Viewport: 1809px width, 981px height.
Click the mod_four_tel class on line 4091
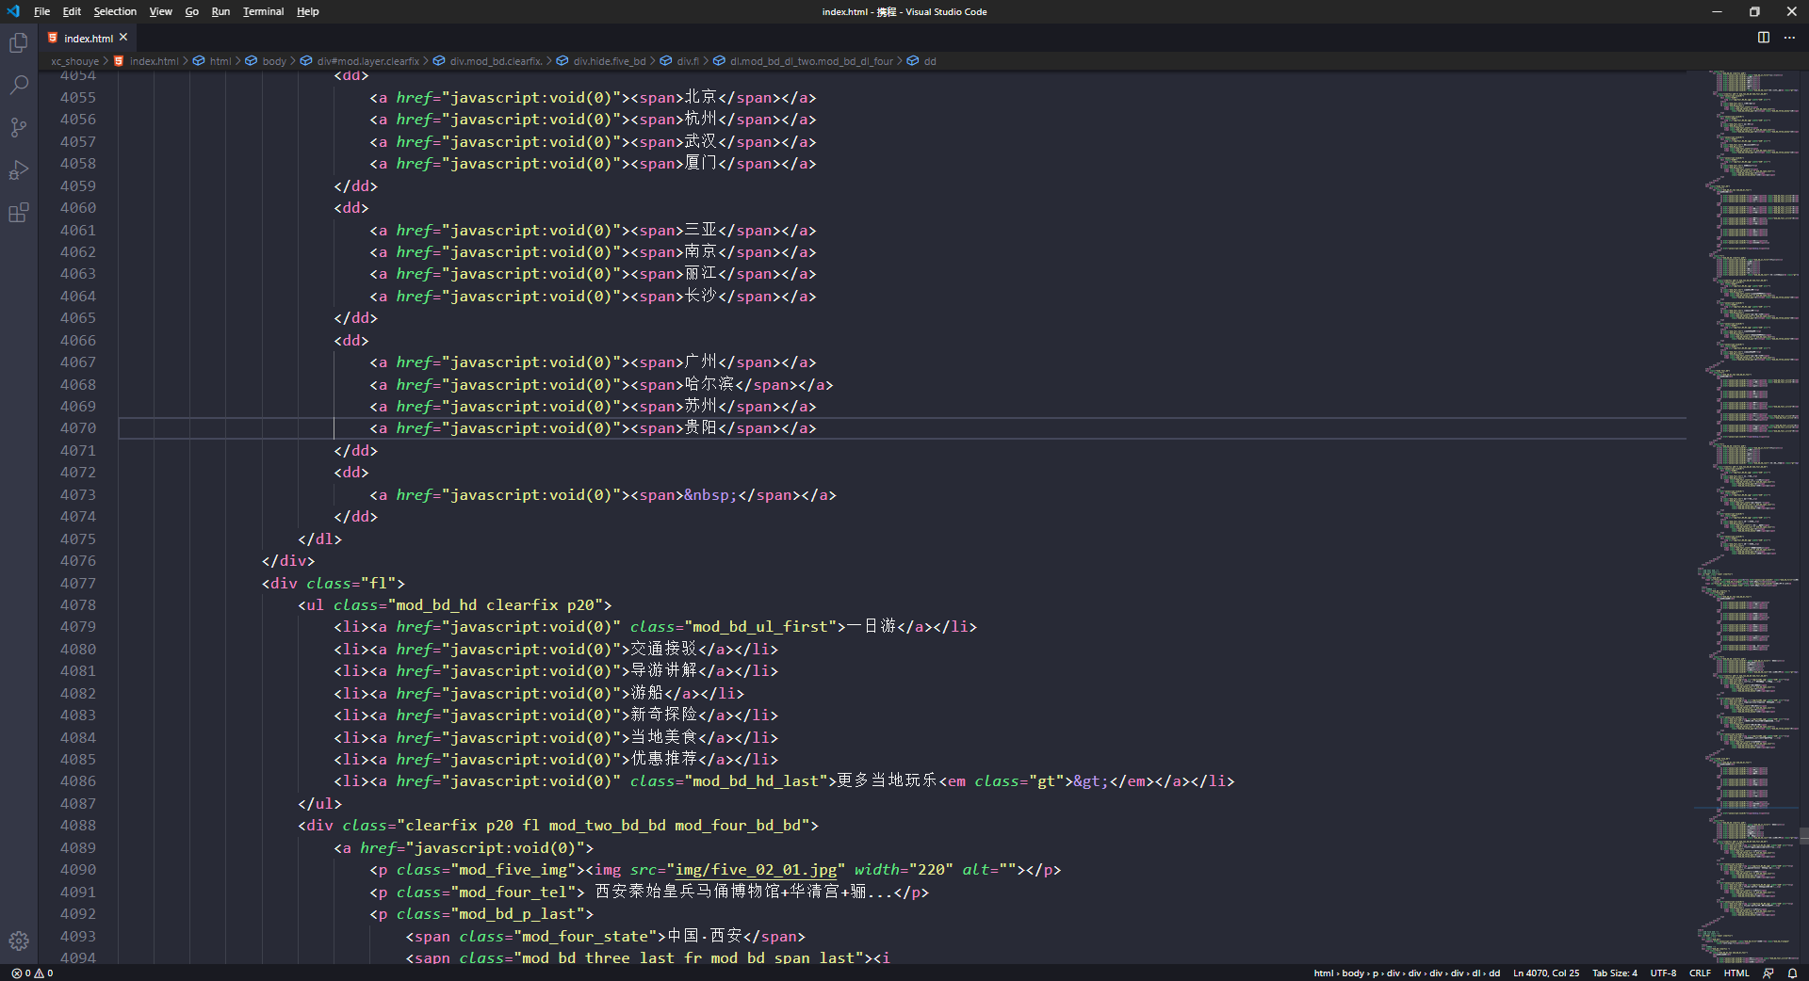(x=513, y=893)
